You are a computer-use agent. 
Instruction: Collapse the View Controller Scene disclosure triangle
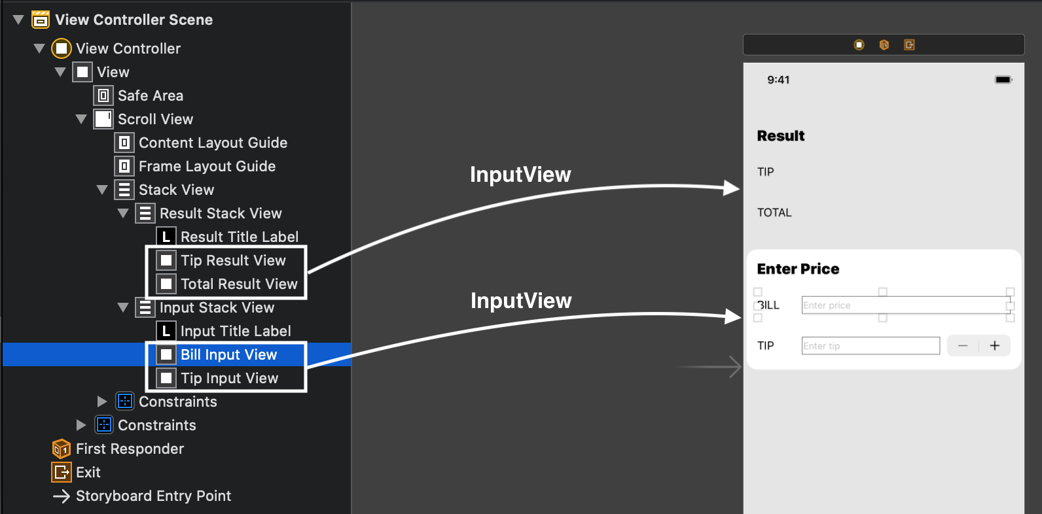18,20
